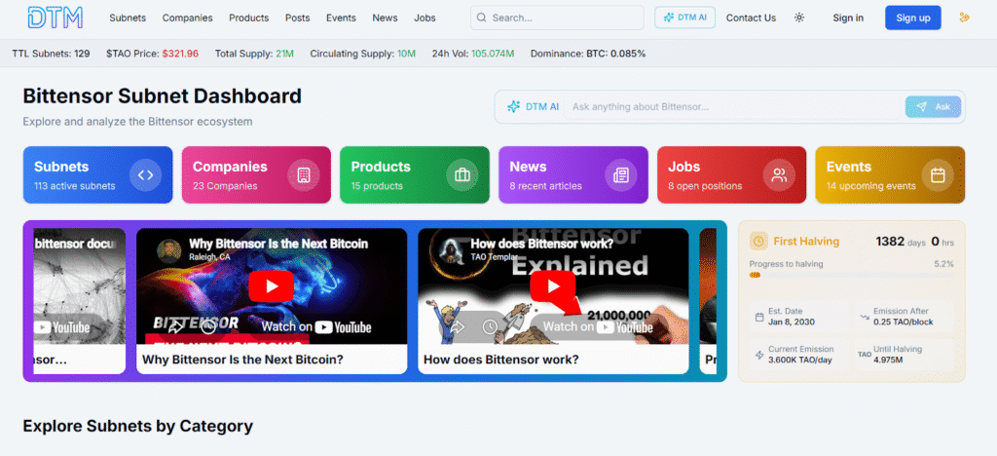Click the DTM logo in header
The image size is (997, 456).
tap(55, 18)
